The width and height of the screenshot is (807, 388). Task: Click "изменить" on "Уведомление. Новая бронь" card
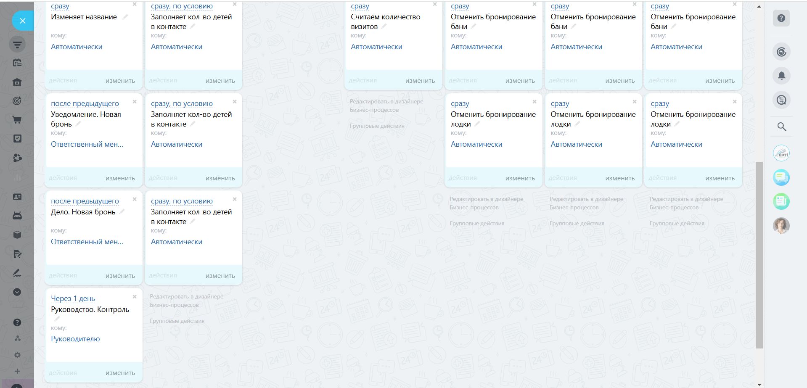(x=120, y=178)
